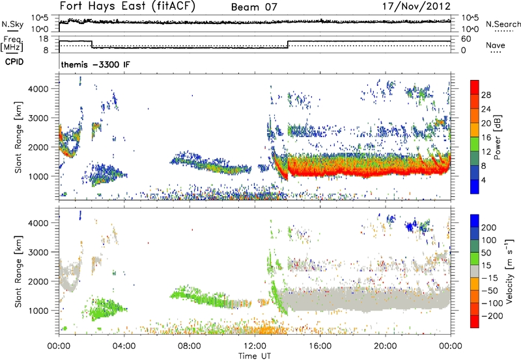Screen dimensions: 521x360
Task: Click the 2000 tick in the velocity panel
Action: 38,281
